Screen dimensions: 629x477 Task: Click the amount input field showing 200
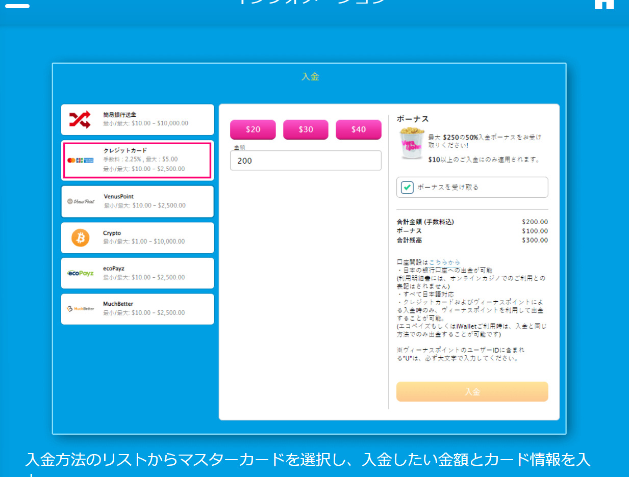click(306, 161)
